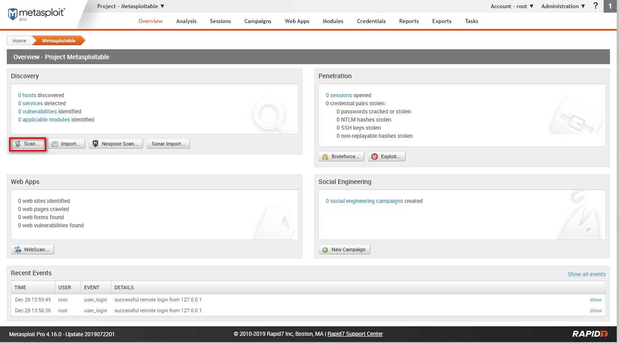Click Overview - Project Metasploitable heading
Screen dimensions: 619x343
pos(61,57)
